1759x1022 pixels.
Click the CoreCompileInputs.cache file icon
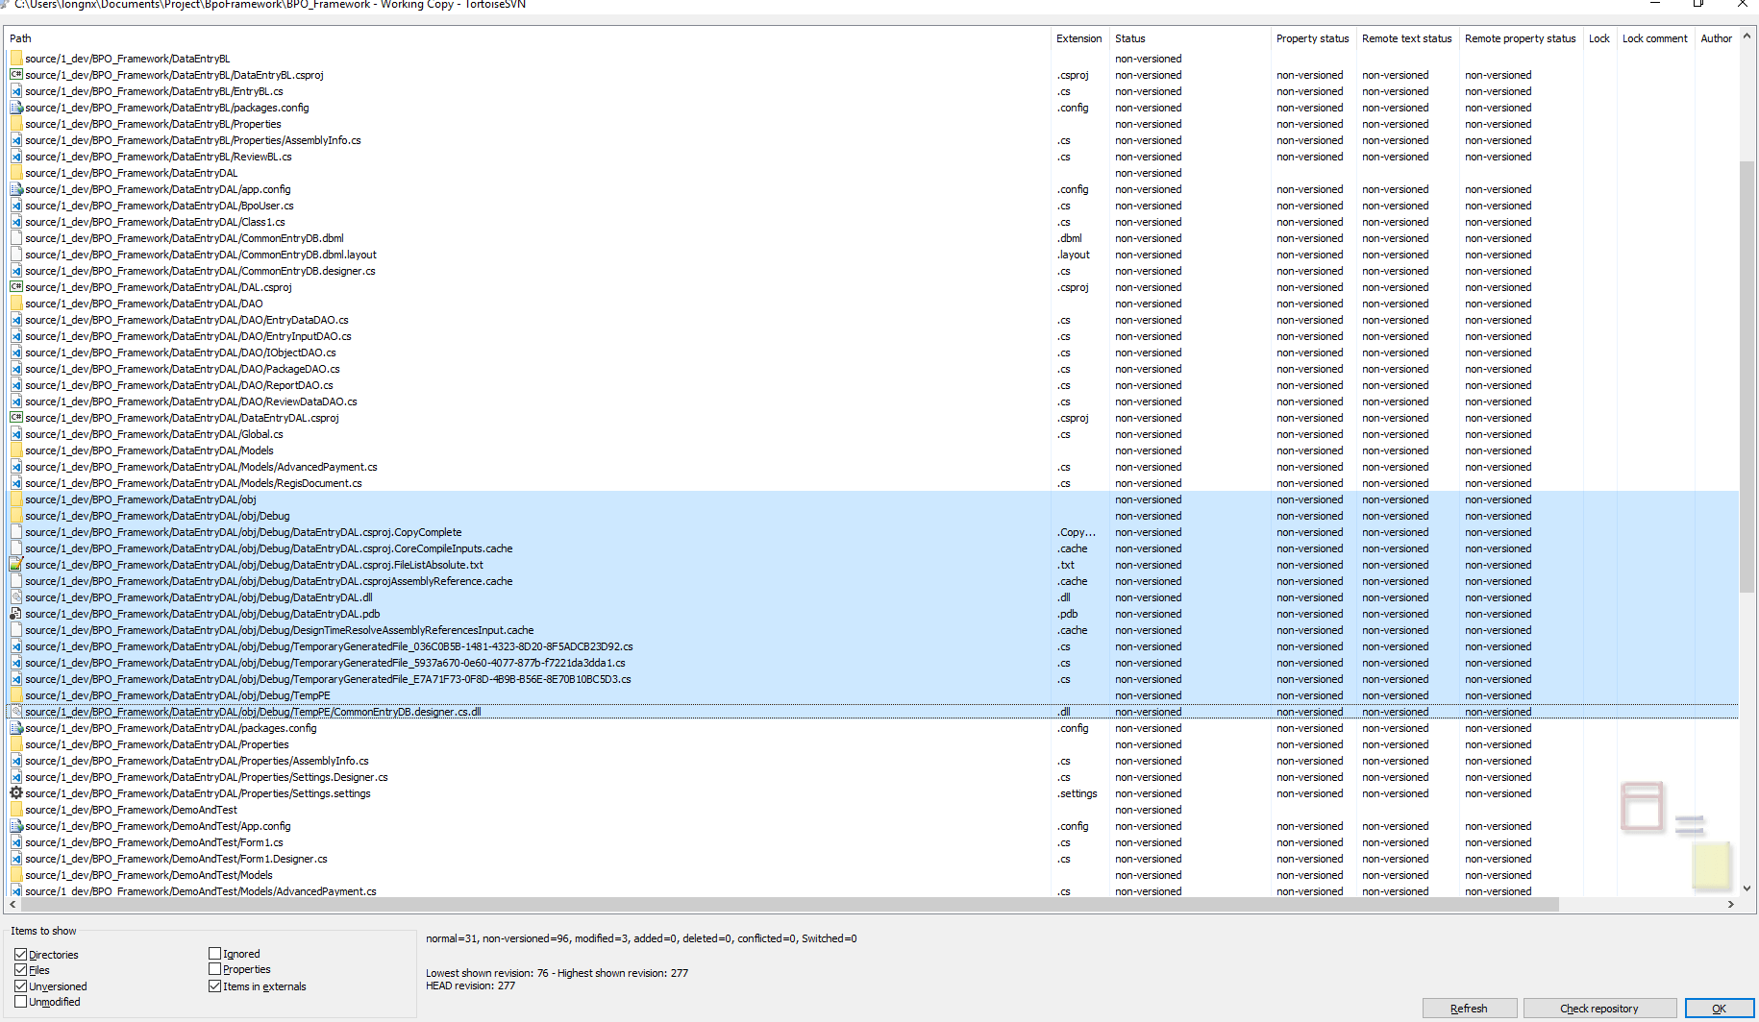pyautogui.click(x=16, y=548)
